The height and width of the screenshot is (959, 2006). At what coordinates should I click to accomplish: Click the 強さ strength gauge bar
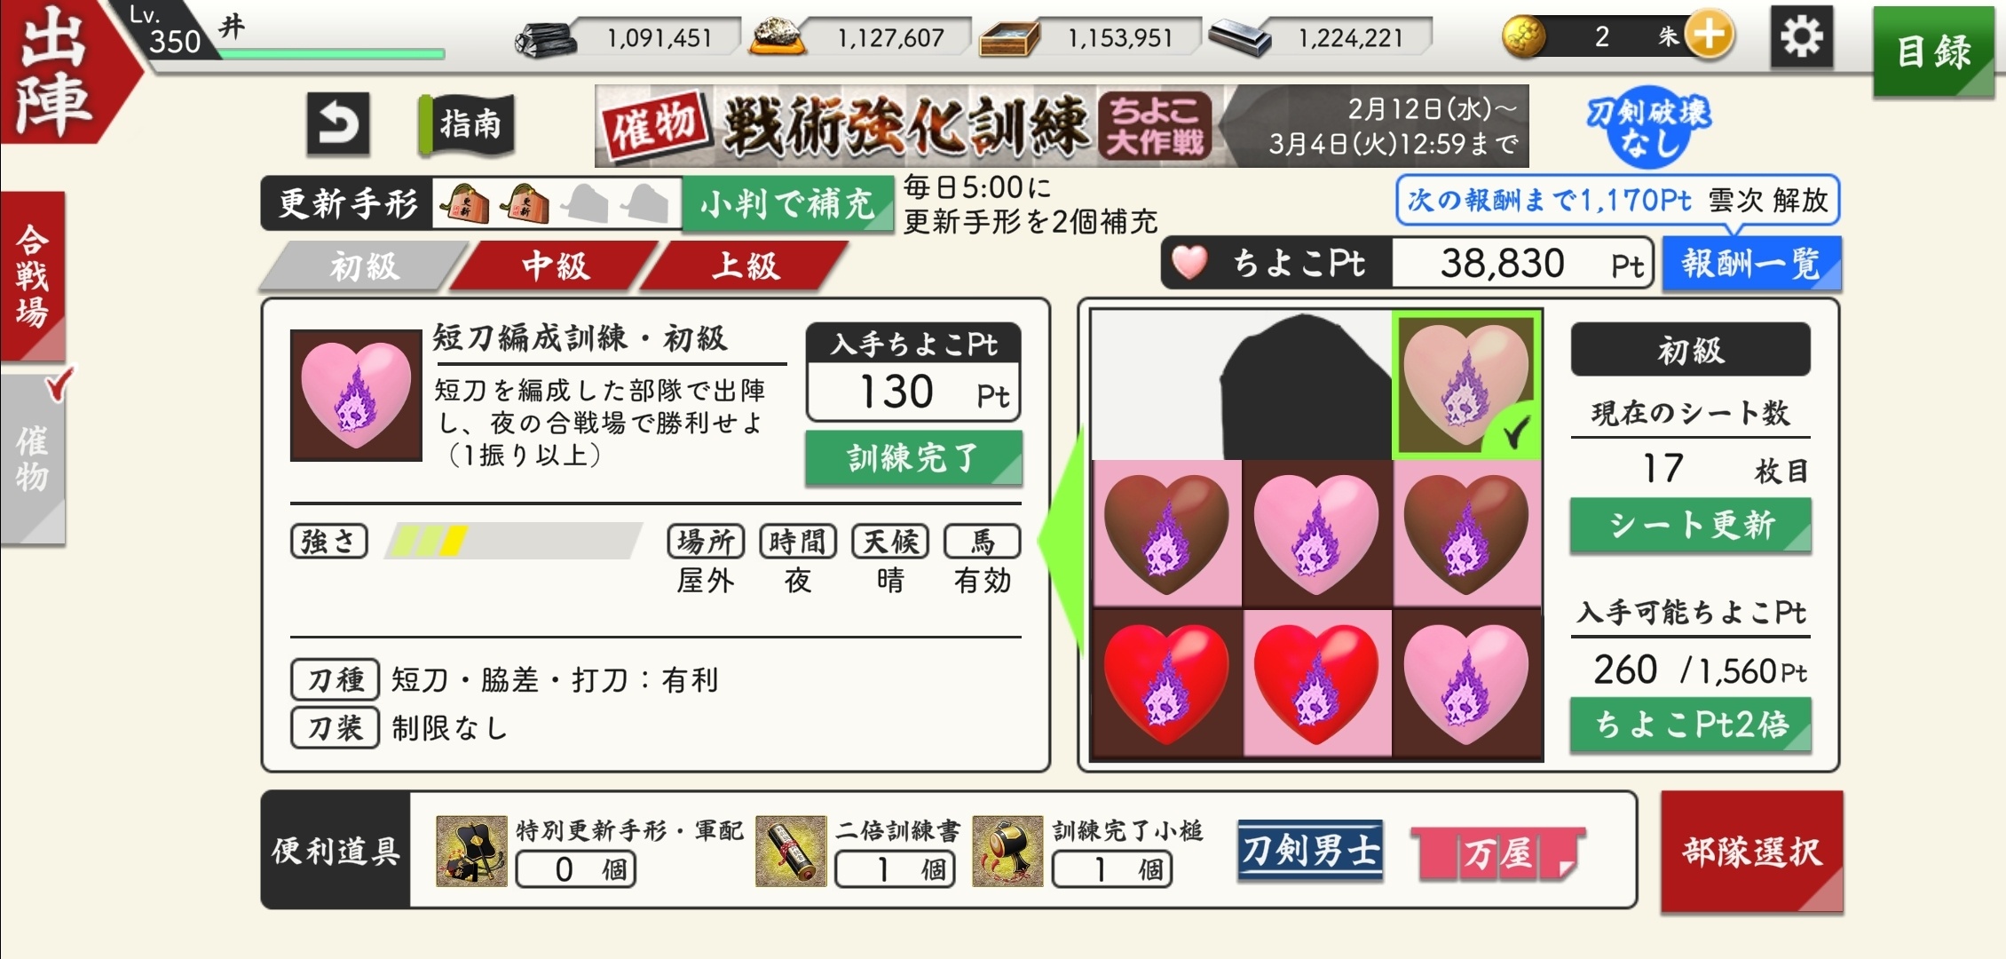(x=513, y=541)
